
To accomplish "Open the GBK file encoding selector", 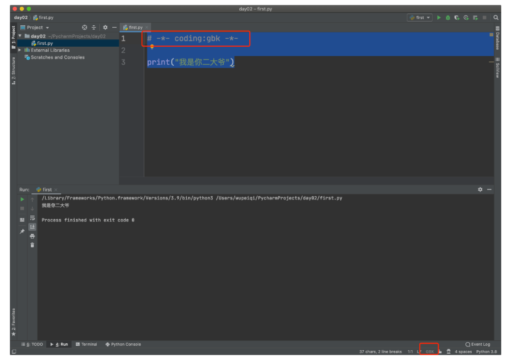I will click(x=430, y=351).
